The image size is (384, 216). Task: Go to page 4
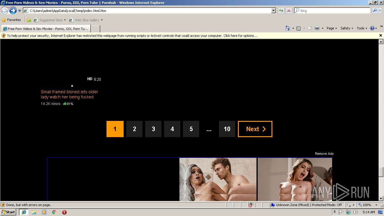point(172,129)
